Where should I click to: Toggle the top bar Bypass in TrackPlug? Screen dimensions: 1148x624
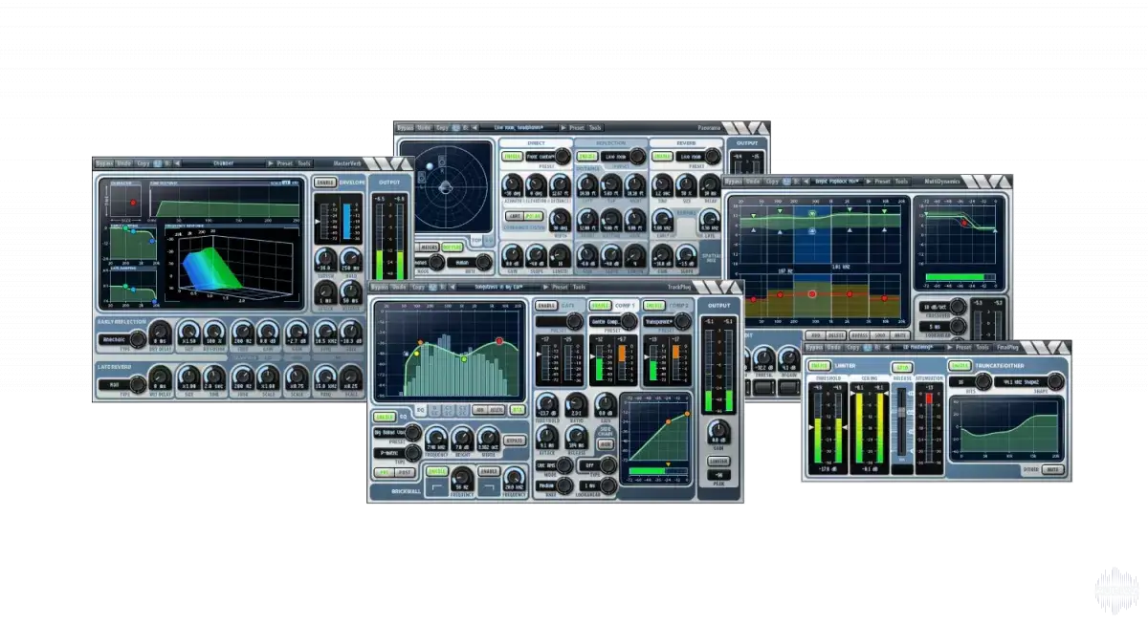(x=380, y=287)
